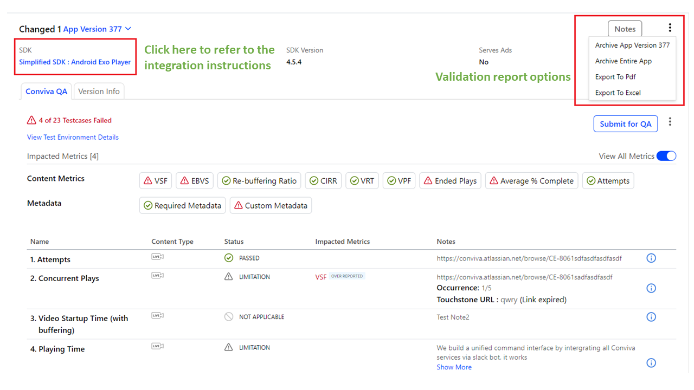The height and width of the screenshot is (390, 694).
Task: Select Archive App Version 377
Action: coord(632,45)
